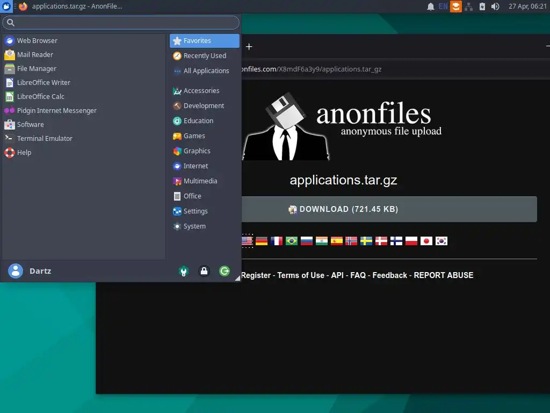Image resolution: width=550 pixels, height=413 pixels.
Task: Select the South Korean flag
Action: coord(442,241)
